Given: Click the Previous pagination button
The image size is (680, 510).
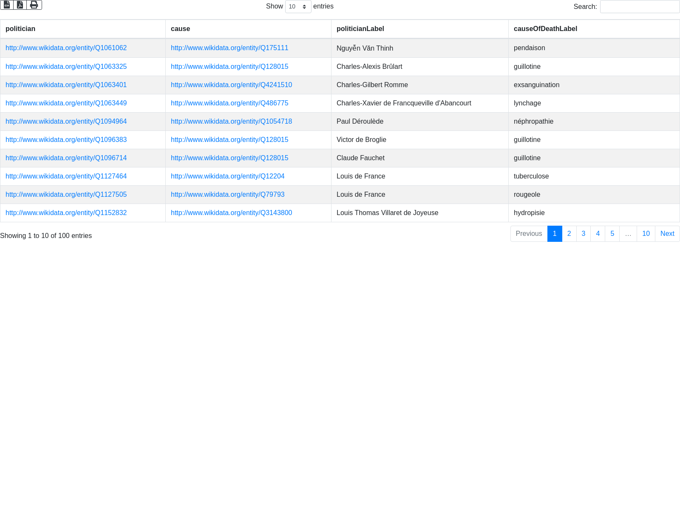Looking at the screenshot, I should click(x=529, y=234).
